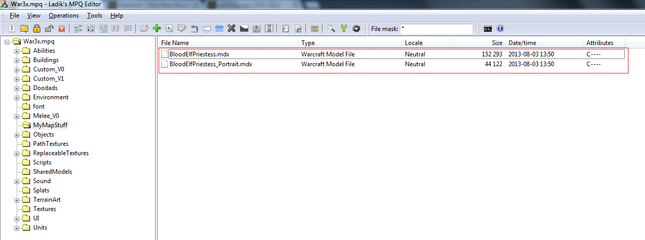This screenshot has height=240, width=645.
Task: Open the Operations menu
Action: tap(64, 16)
